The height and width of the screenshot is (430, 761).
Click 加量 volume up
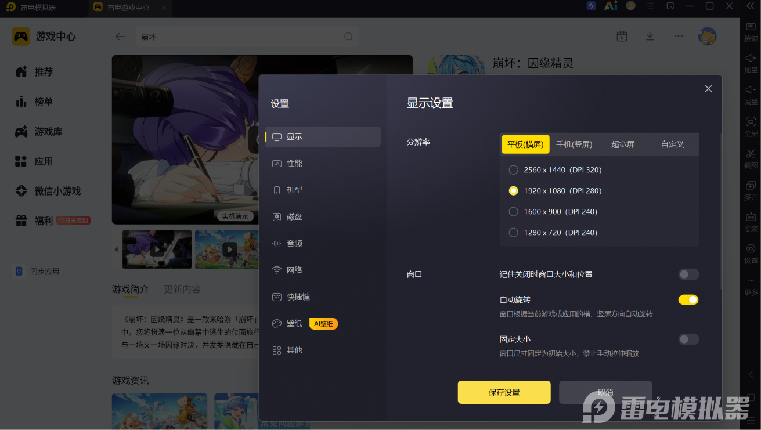[x=751, y=63]
